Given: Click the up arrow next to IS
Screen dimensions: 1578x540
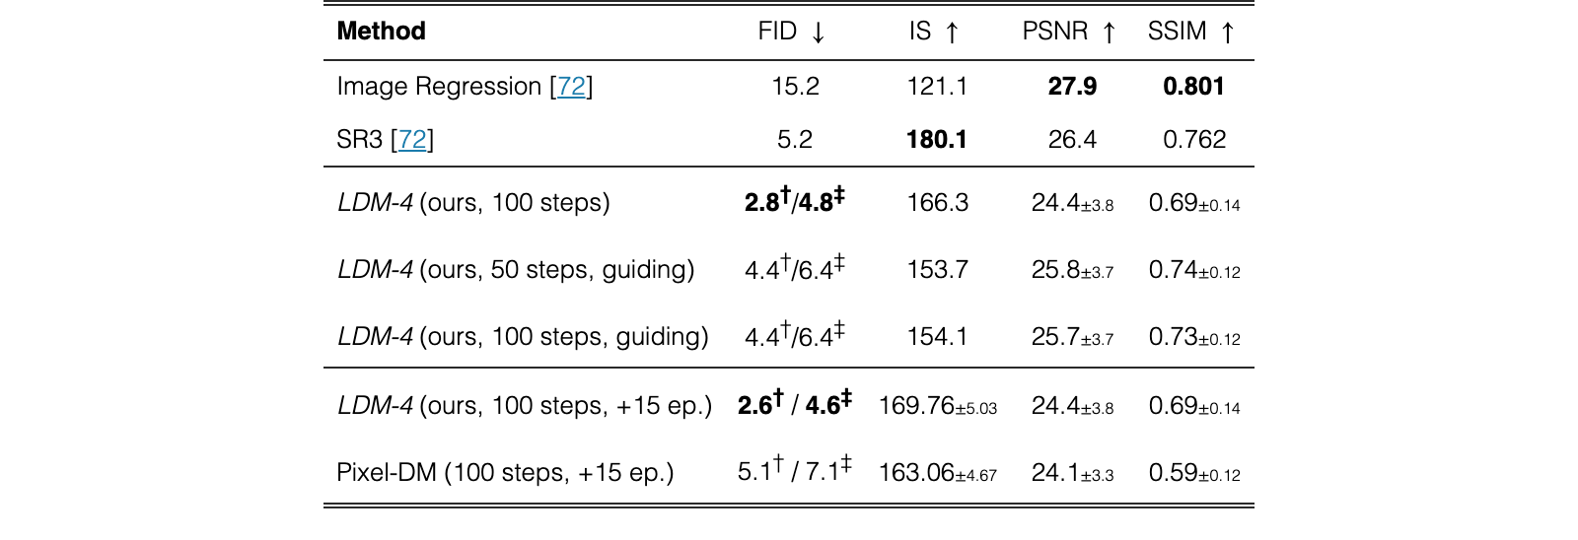Looking at the screenshot, I should [x=952, y=33].
